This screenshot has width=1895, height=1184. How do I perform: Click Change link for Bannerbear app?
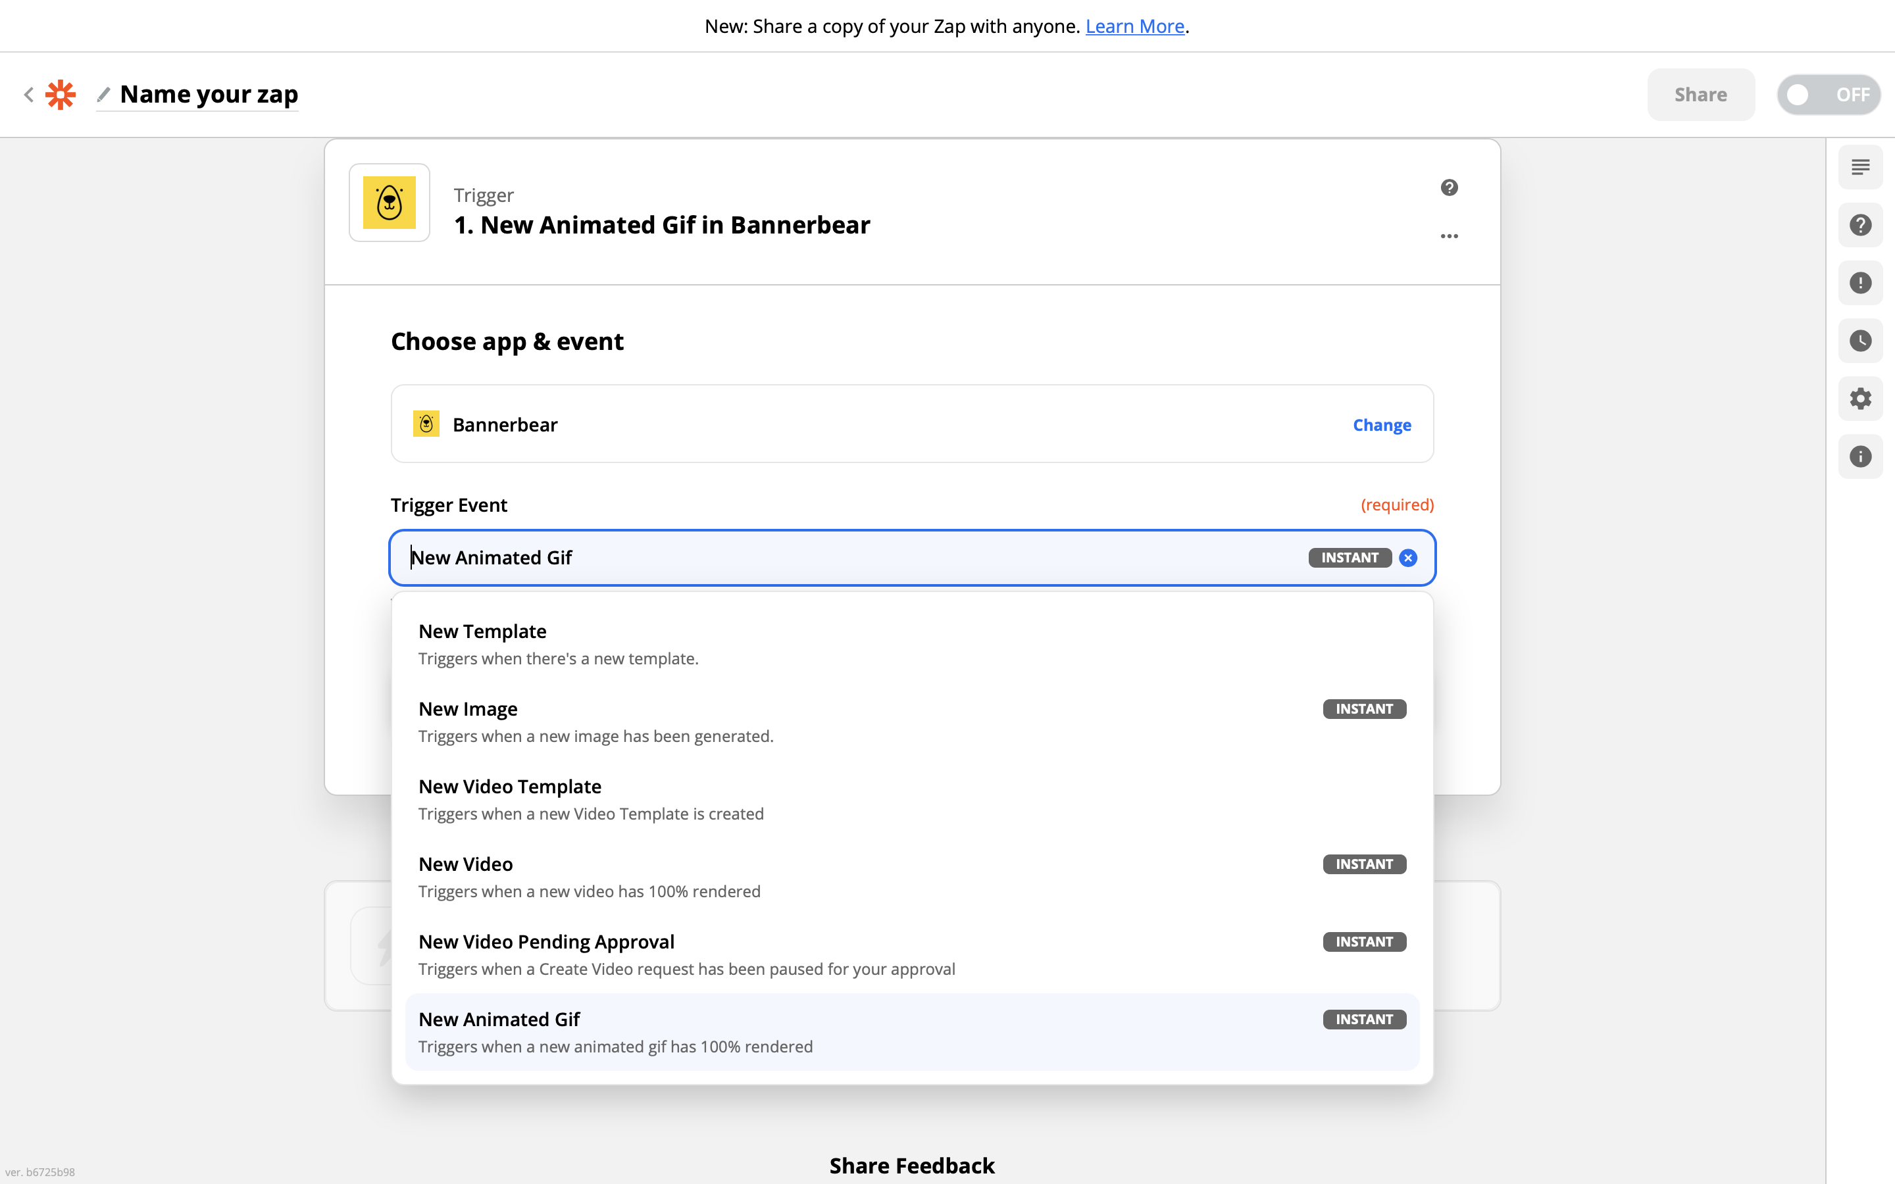(1381, 424)
